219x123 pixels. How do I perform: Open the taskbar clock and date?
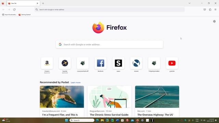pos(211,120)
